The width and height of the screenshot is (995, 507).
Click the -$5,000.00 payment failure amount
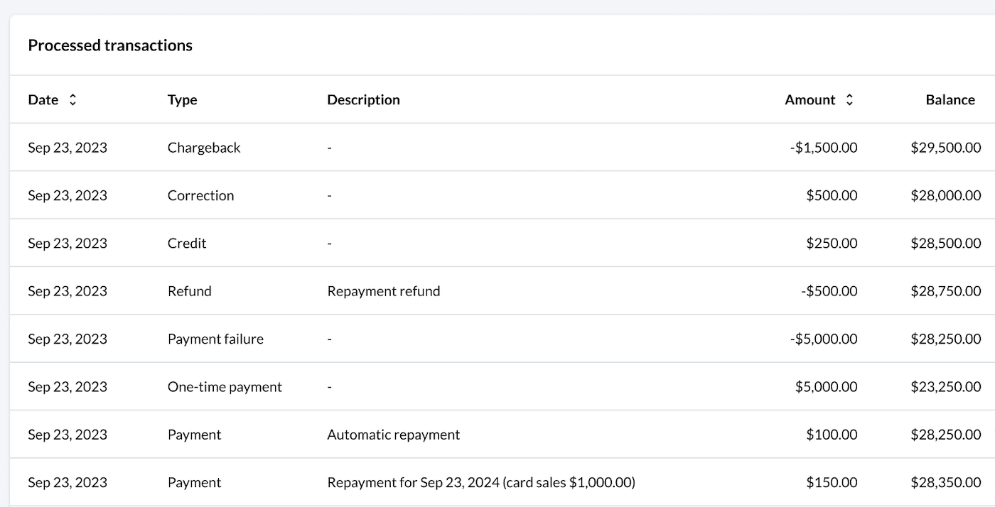(x=824, y=339)
